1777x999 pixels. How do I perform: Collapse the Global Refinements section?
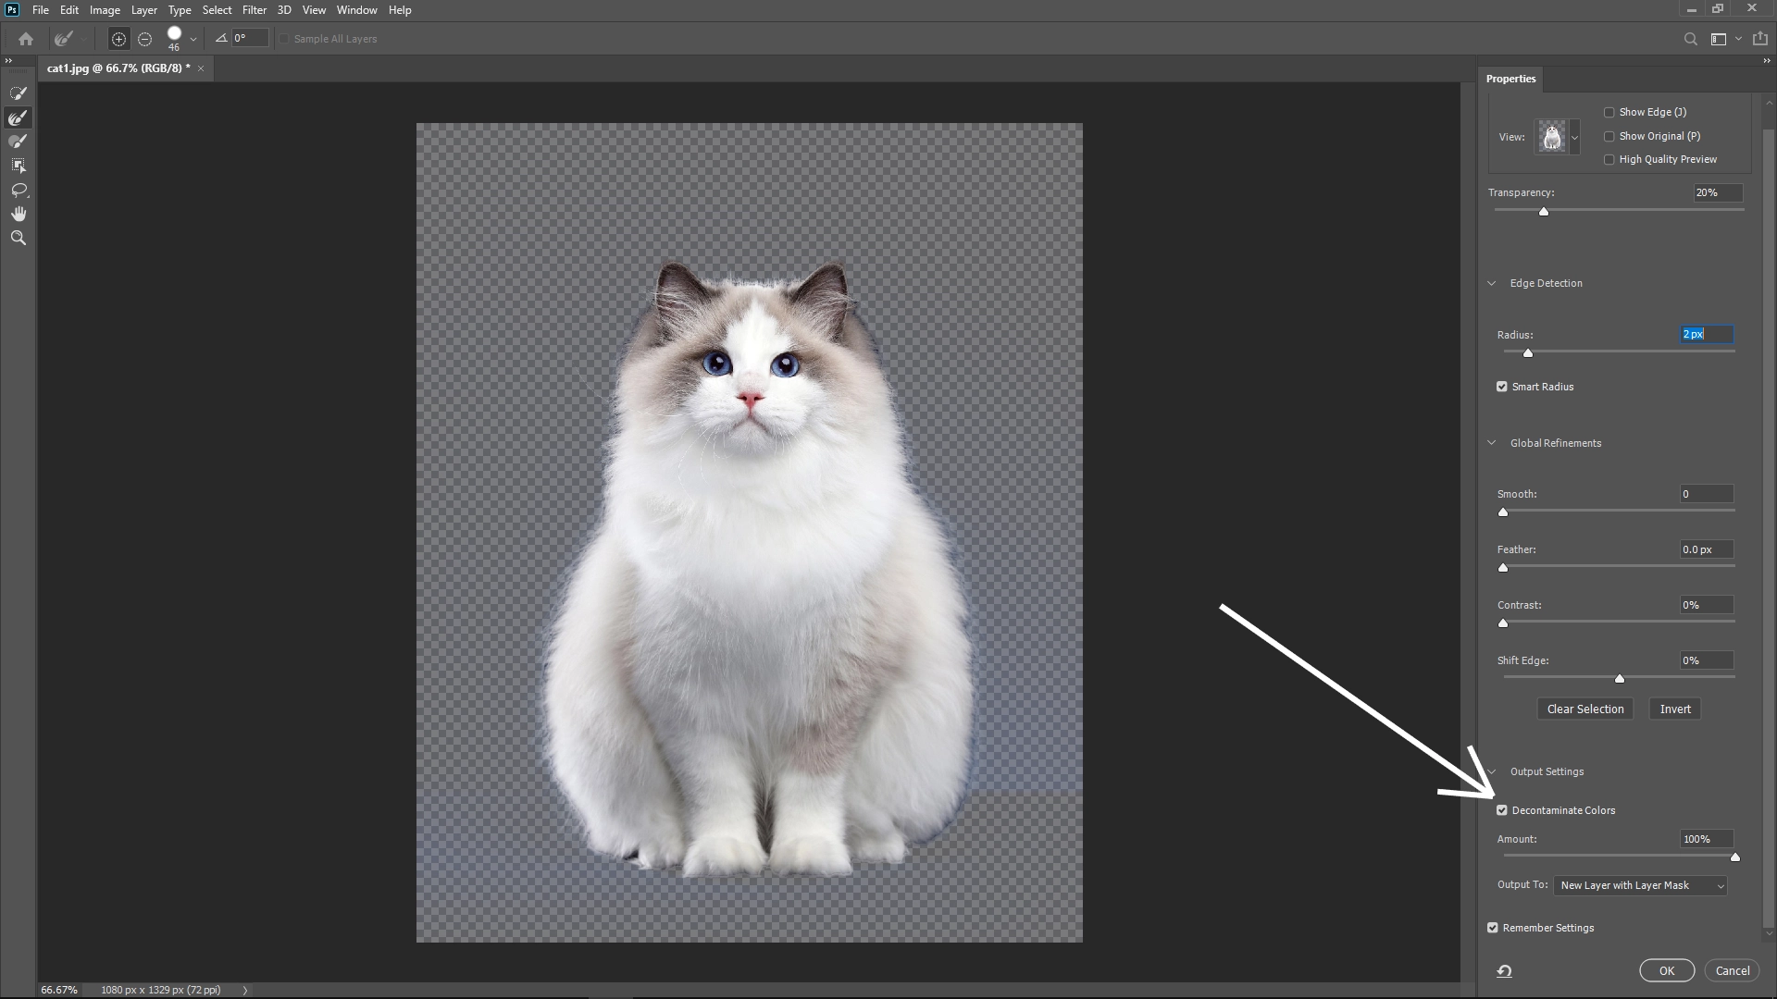point(1492,442)
